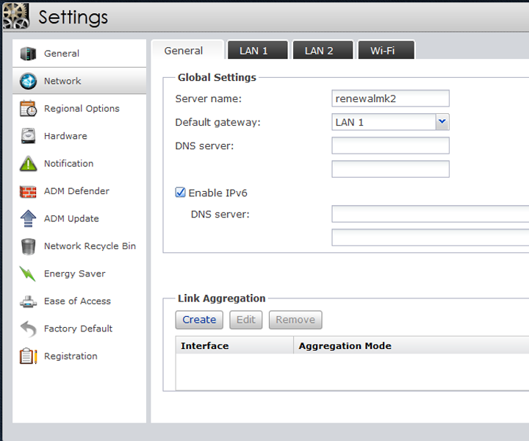Viewport: 529px width, 441px height.
Task: Open Network Recycle Bin trash icon
Action: [28, 246]
